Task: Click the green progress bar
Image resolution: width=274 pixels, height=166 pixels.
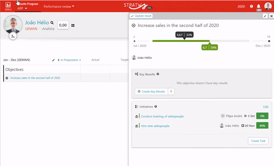Action: pyautogui.click(x=181, y=41)
